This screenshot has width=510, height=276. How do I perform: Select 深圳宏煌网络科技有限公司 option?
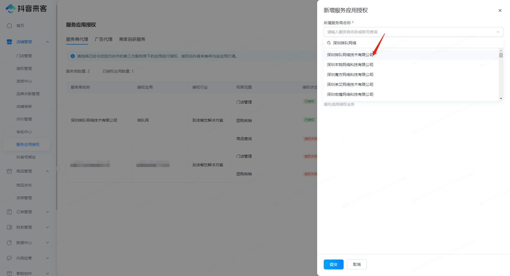point(411,94)
